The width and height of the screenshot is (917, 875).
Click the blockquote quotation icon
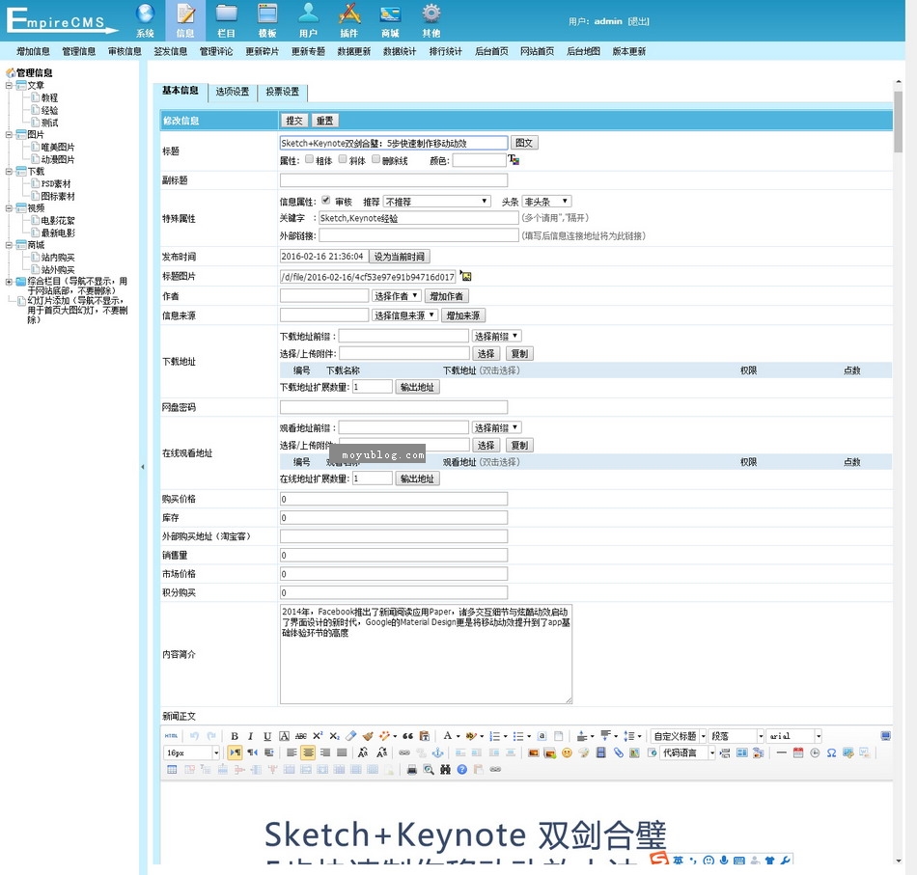(x=407, y=736)
